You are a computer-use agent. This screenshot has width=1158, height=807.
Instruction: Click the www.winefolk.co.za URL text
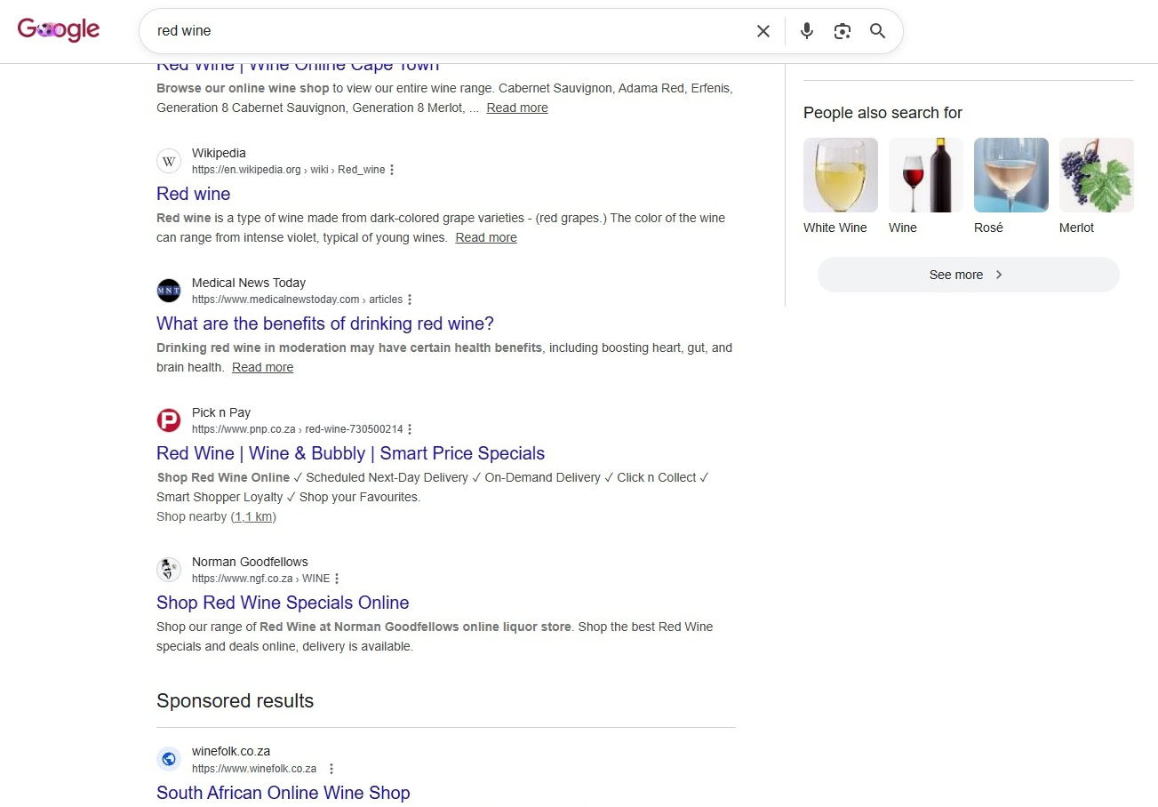(x=254, y=769)
